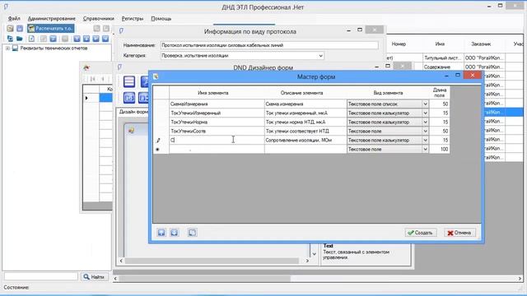Click the red pin icon of small background window
Viewport: 527px width, 296px height.
pyautogui.click(x=86, y=68)
